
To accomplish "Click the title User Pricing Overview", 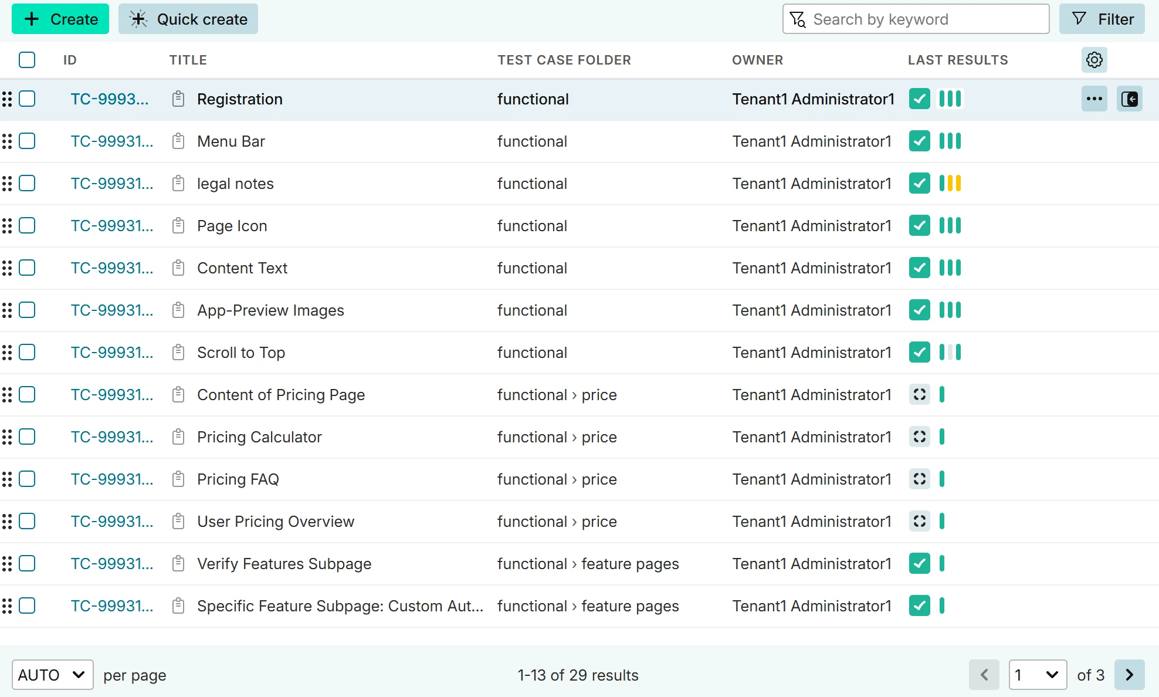I will click(x=276, y=522).
